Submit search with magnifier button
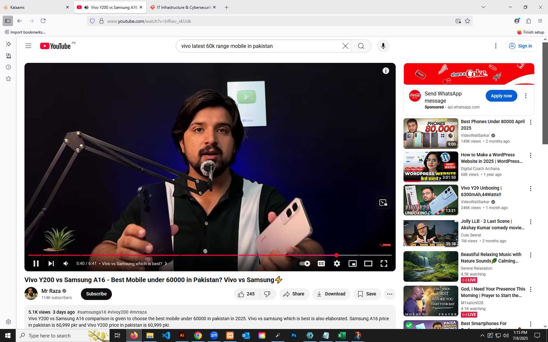The height and width of the screenshot is (342, 548). coord(361,46)
